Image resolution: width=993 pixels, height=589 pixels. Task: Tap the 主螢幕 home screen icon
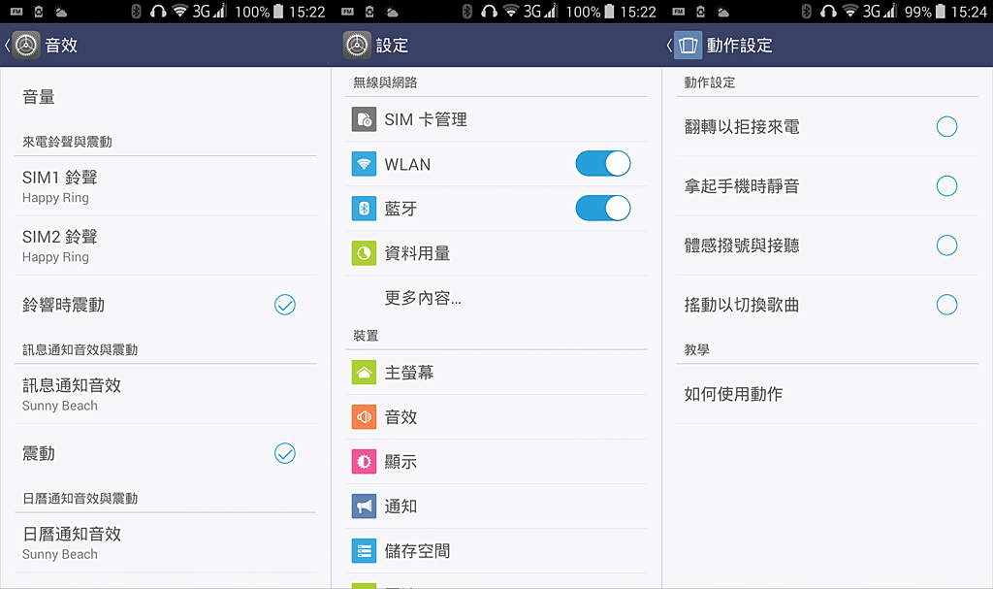pyautogui.click(x=364, y=373)
